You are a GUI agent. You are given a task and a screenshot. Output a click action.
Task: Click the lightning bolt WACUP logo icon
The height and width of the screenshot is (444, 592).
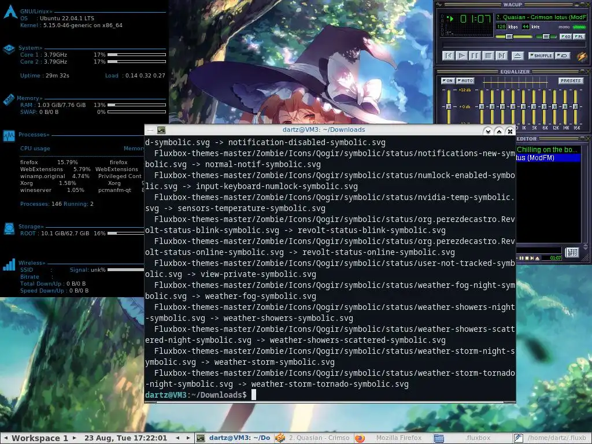click(x=582, y=56)
